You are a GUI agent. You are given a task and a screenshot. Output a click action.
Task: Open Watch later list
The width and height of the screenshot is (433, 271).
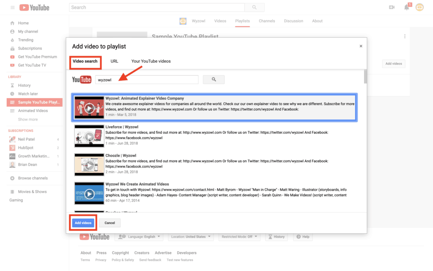pos(28,94)
